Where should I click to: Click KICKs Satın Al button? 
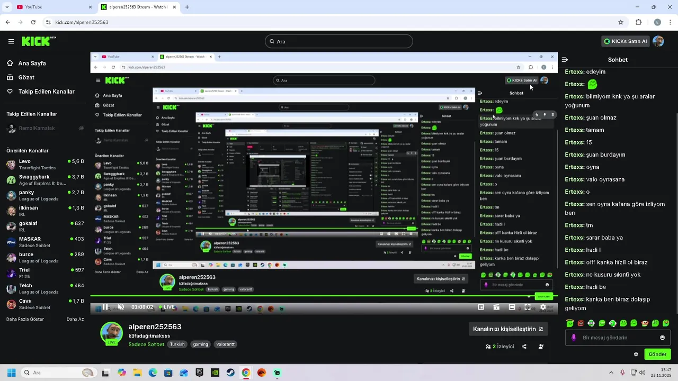(626, 41)
